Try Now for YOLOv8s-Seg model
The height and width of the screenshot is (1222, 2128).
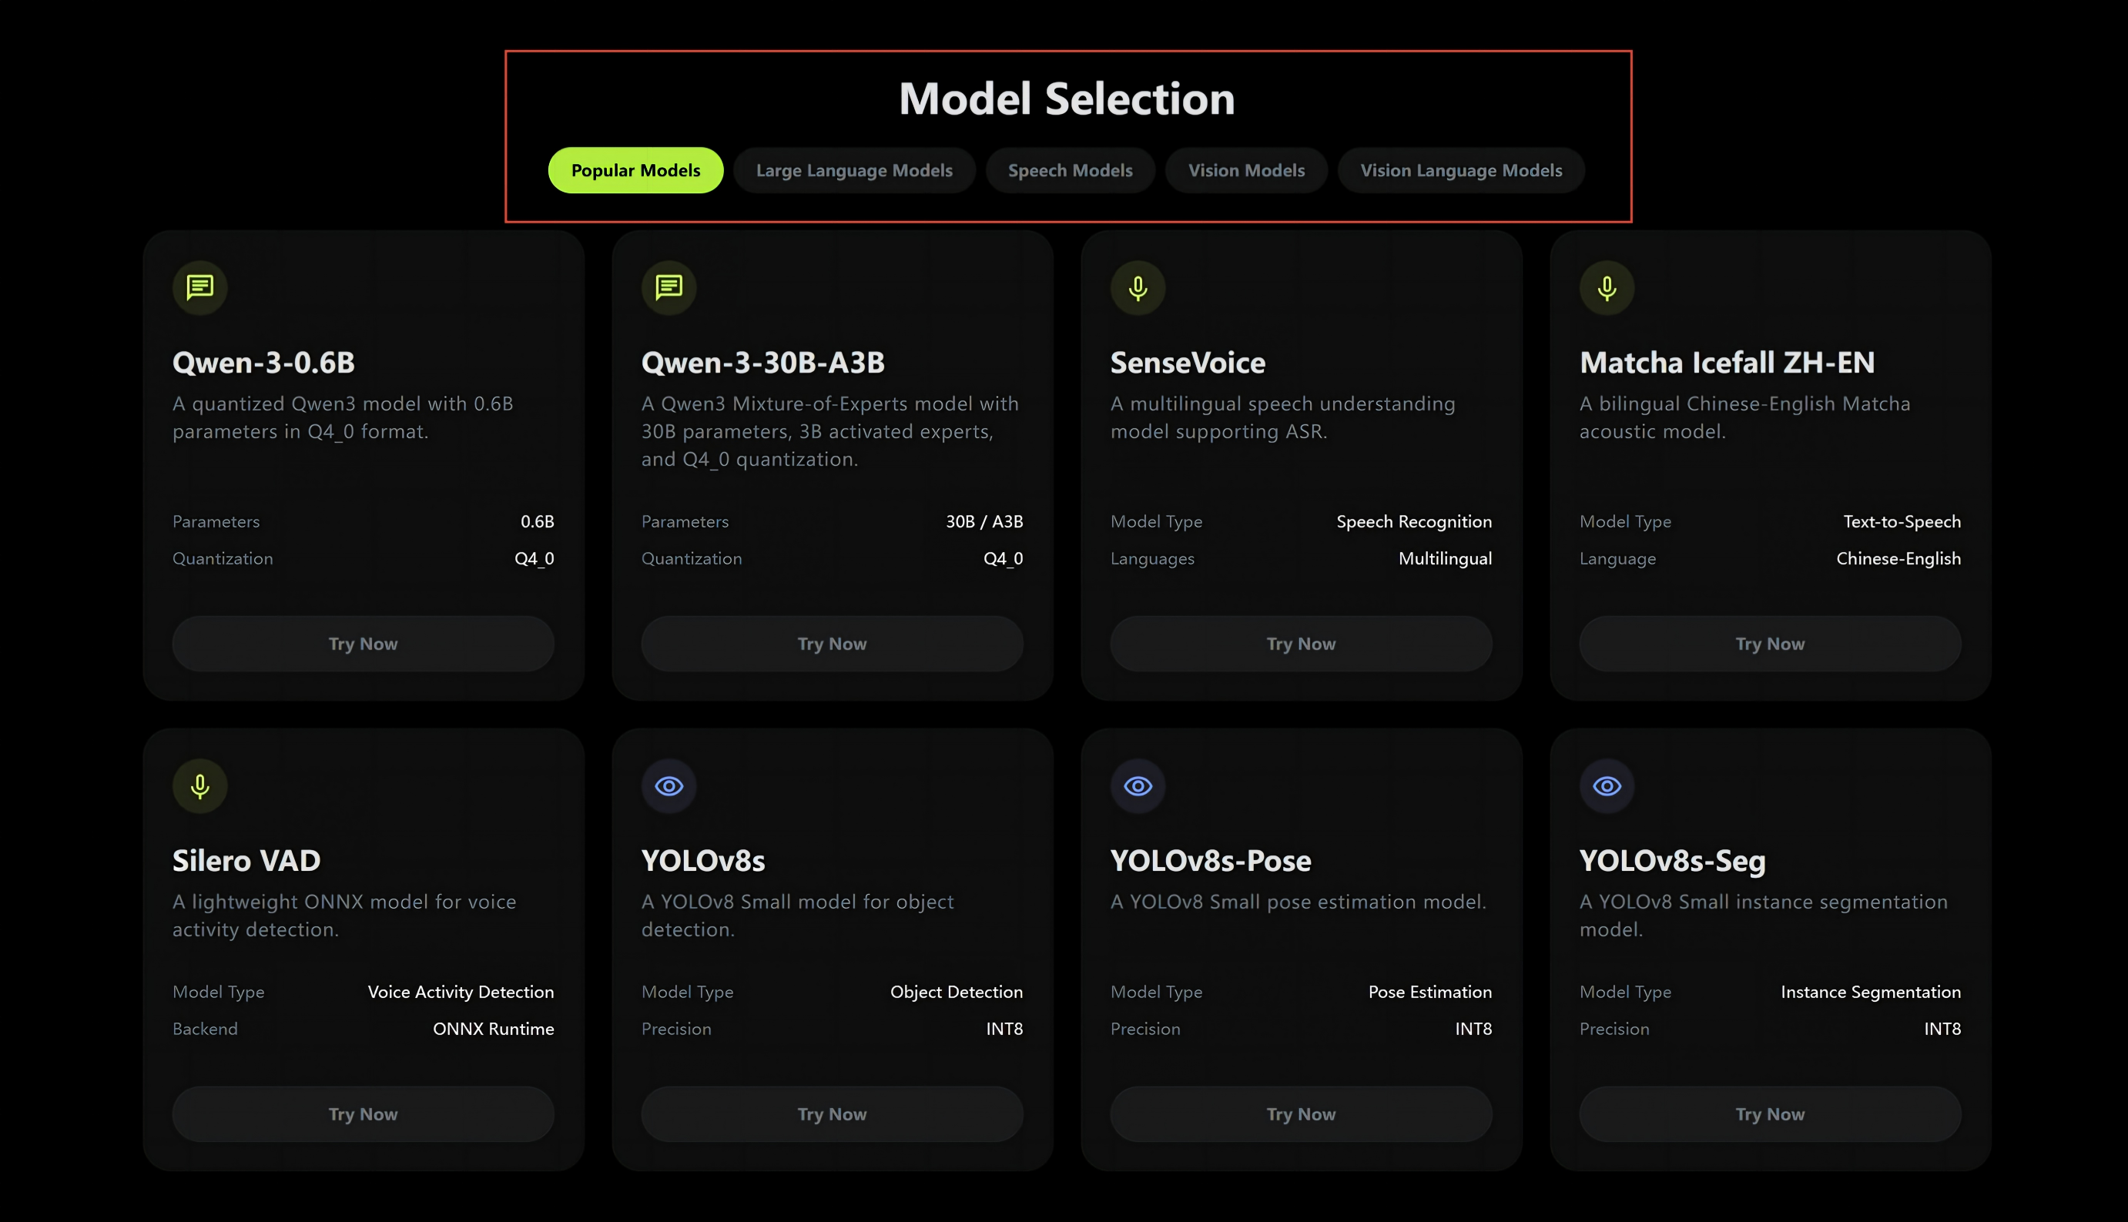1771,1113
